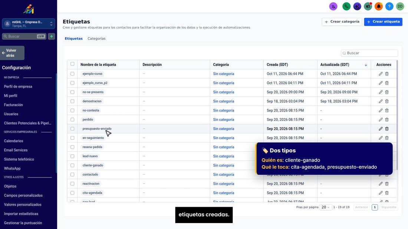This screenshot has height=229, width=408.
Task: Edit the perdido tag with pencil icon
Action: pyautogui.click(x=381, y=120)
